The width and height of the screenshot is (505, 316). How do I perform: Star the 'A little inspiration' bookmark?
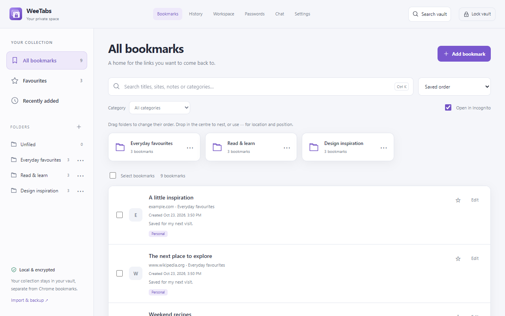click(x=458, y=200)
